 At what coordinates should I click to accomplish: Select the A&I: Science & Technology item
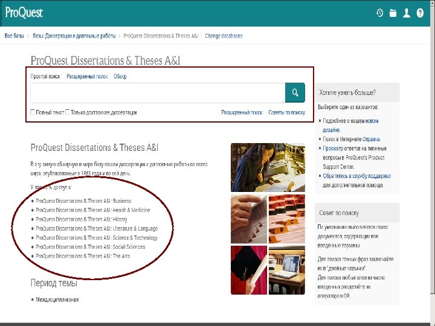coord(97,238)
